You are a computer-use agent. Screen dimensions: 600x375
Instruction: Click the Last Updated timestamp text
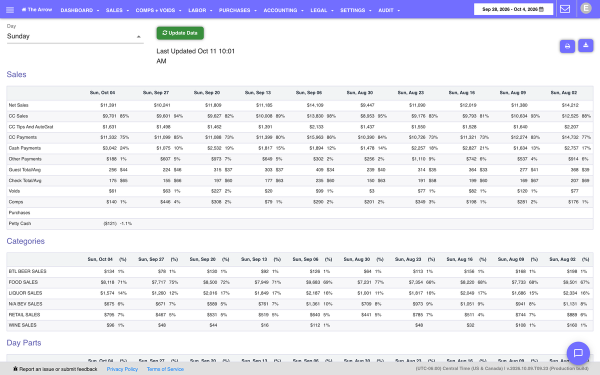pyautogui.click(x=195, y=56)
